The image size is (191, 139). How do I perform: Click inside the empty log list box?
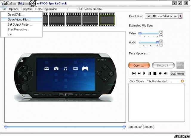pos(157,103)
